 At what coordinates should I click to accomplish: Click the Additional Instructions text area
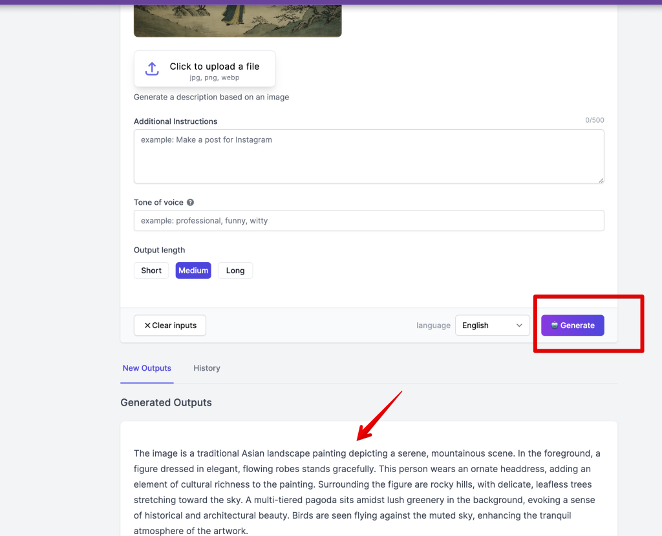[x=368, y=156]
